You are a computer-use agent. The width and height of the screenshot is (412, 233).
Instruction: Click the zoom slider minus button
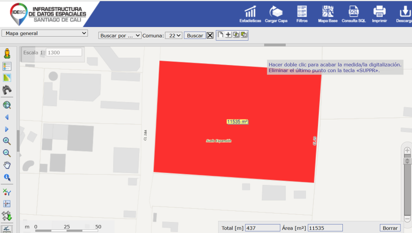(407, 218)
